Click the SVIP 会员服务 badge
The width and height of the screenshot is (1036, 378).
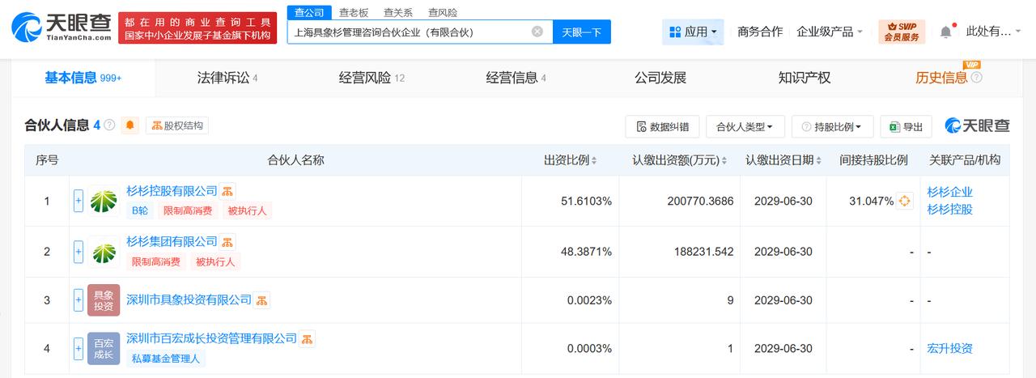click(901, 32)
